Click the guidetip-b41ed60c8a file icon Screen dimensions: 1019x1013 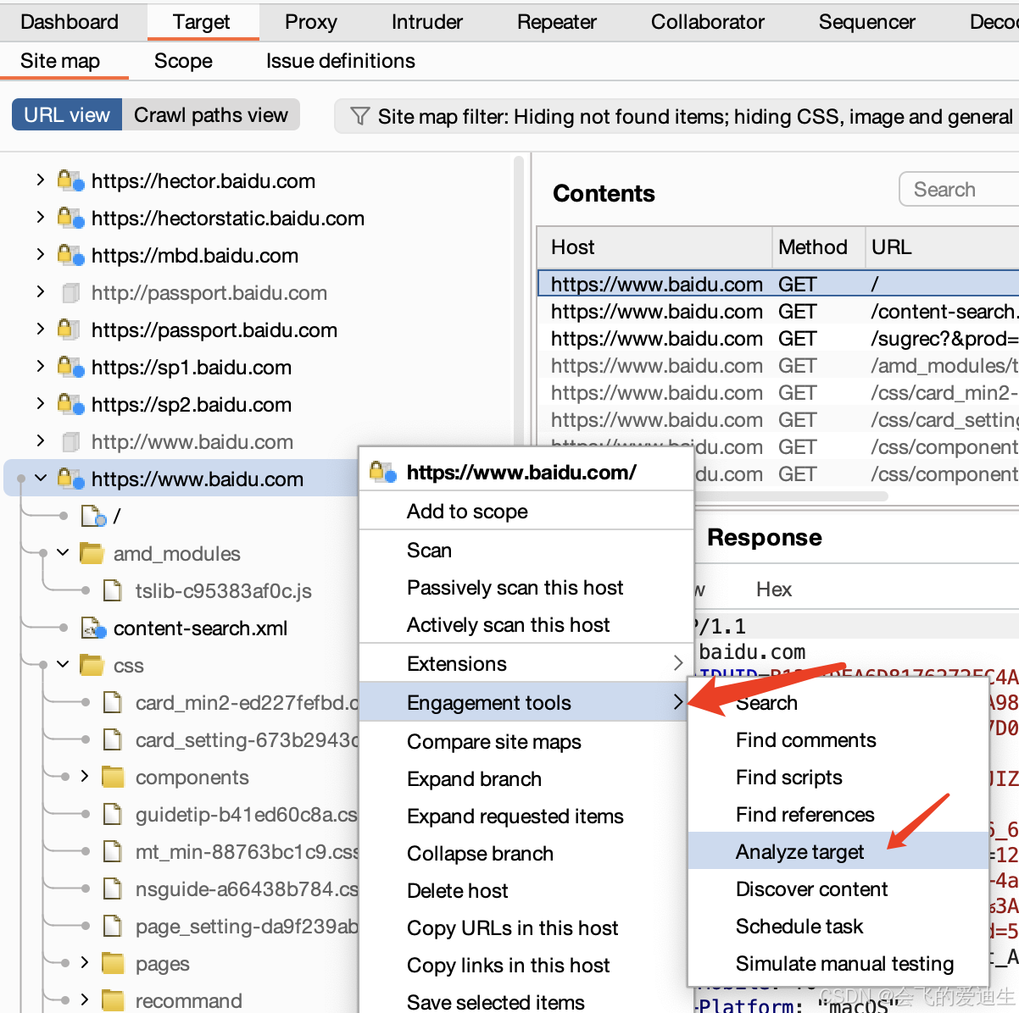[x=112, y=814]
